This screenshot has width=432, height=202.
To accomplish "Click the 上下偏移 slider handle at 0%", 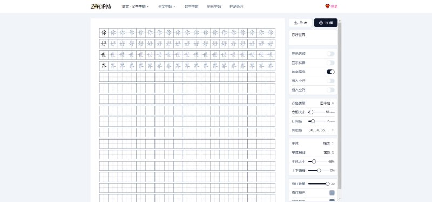I will click(319, 170).
